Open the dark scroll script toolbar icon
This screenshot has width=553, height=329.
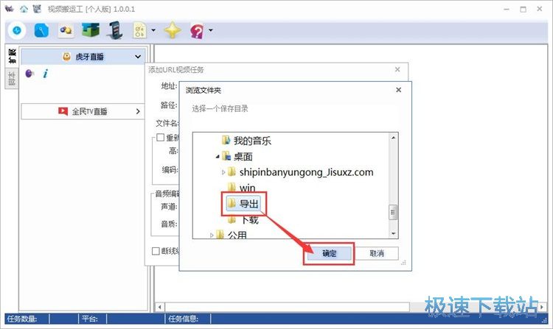tap(115, 30)
